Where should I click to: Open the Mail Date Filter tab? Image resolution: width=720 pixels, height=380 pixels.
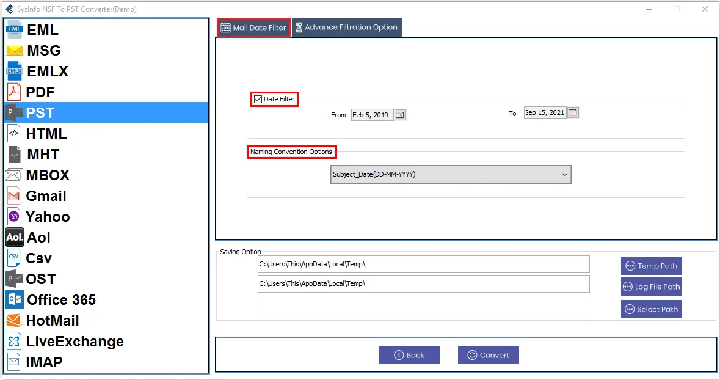(x=253, y=28)
